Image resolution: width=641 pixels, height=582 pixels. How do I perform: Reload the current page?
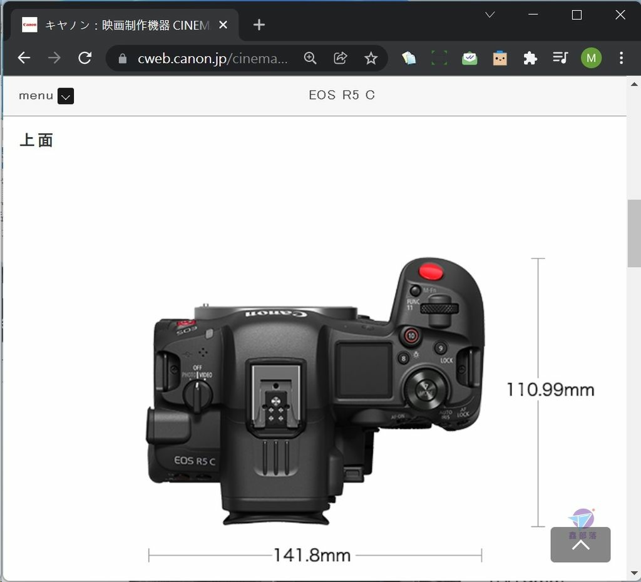pos(85,58)
